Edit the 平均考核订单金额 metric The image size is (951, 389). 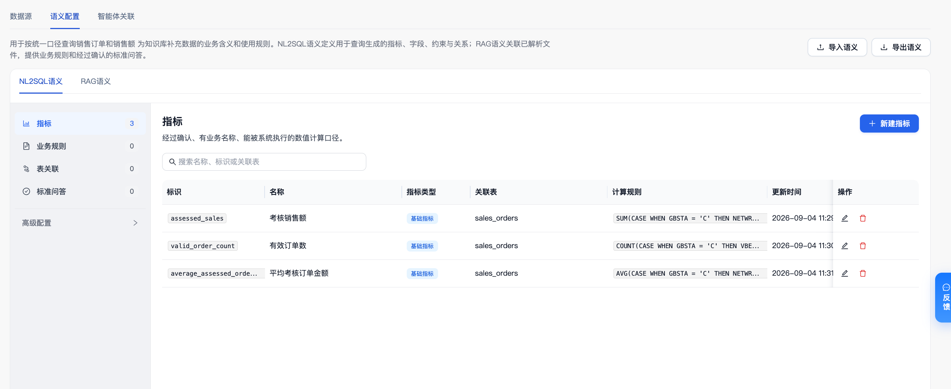(x=845, y=273)
